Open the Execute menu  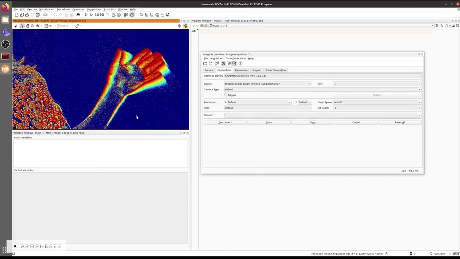(32, 9)
